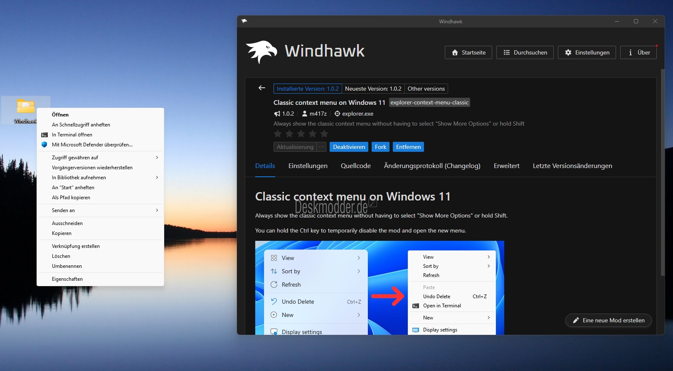Select Löschen in the context menu
Viewport: 673px width, 371px height.
point(101,256)
